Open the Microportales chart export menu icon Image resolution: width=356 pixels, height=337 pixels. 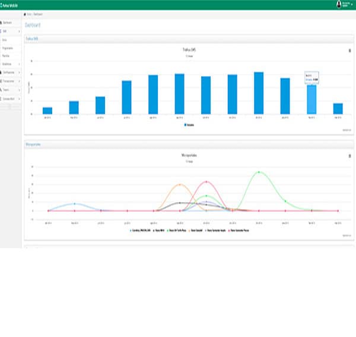[x=349, y=156]
